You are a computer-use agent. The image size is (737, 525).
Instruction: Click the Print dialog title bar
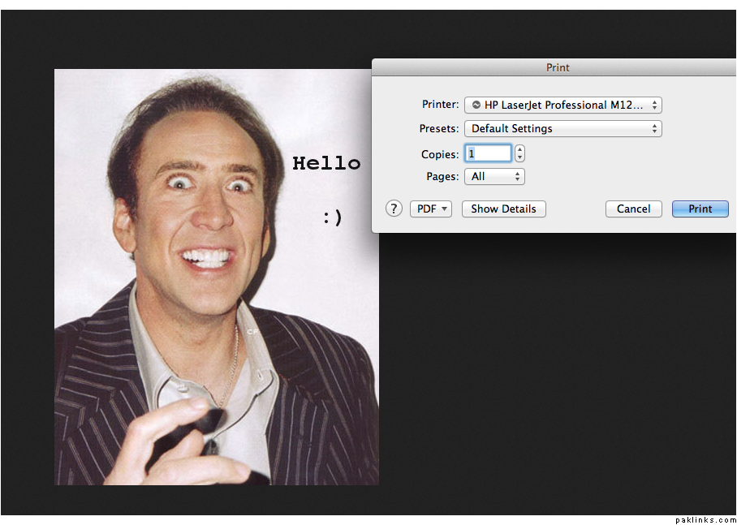click(557, 67)
